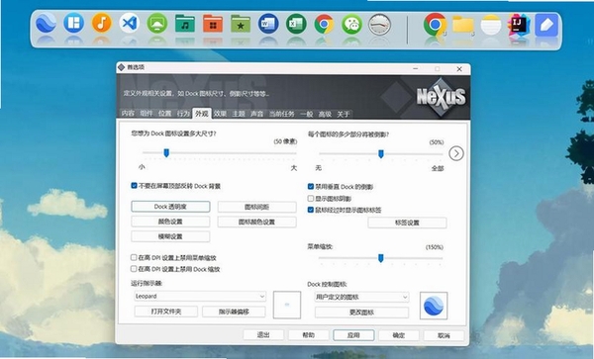Click the 确定 button
Image resolution: width=594 pixels, height=359 pixels.
click(x=399, y=335)
